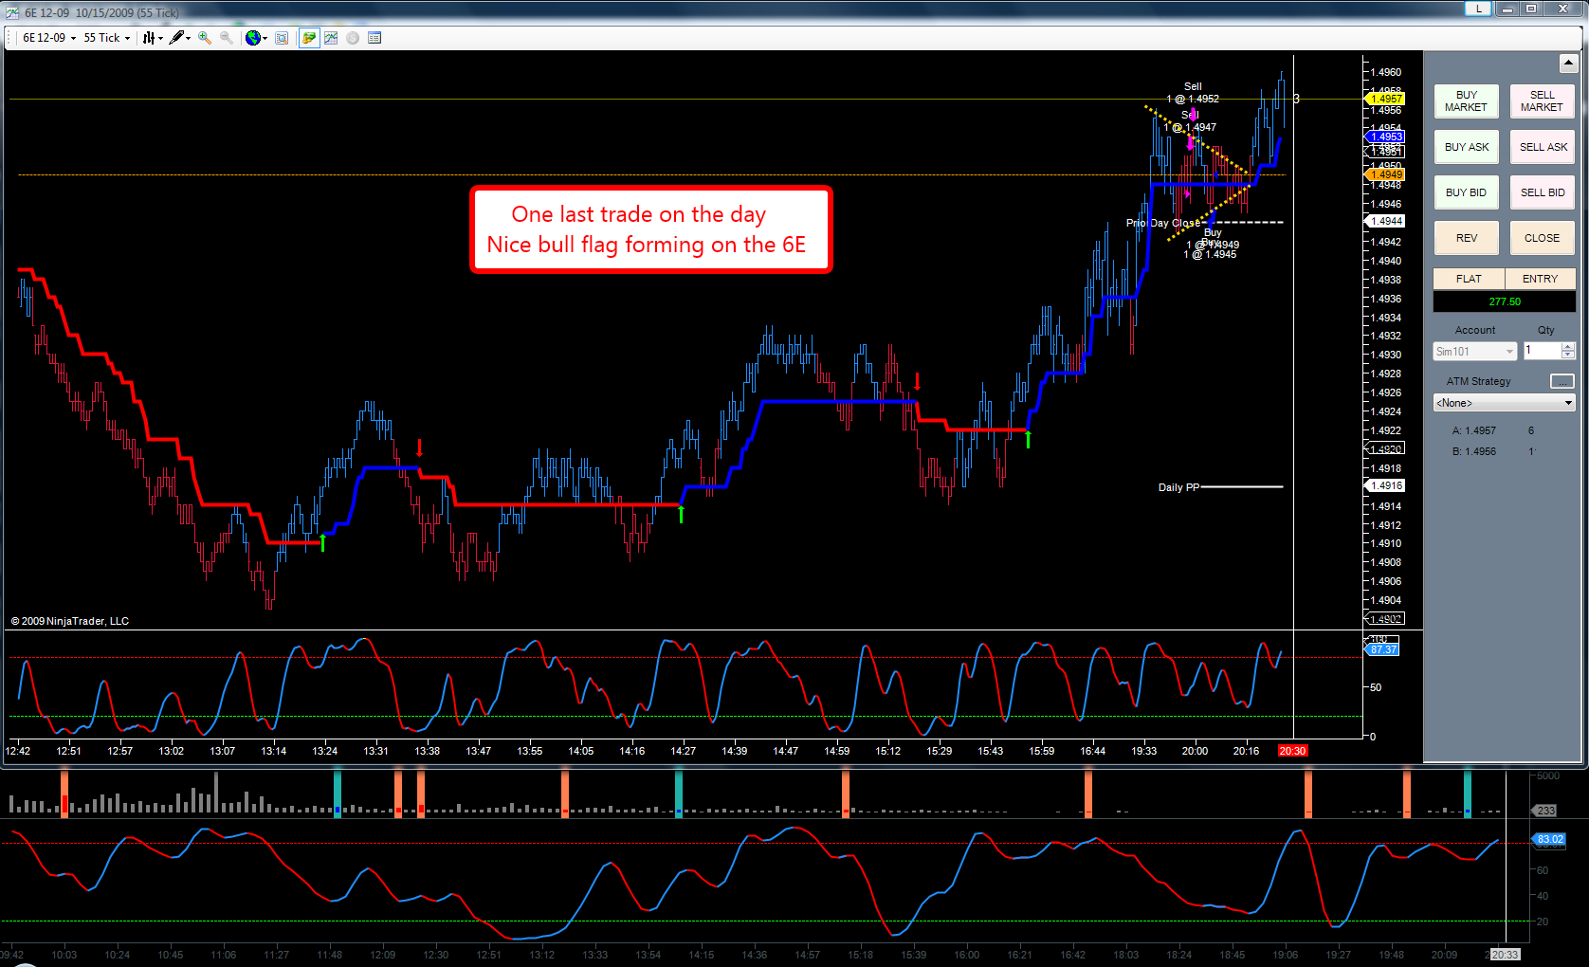Viewport: 1589px width, 967px height.
Task: Click the indicators chart icon
Action: 331,38
